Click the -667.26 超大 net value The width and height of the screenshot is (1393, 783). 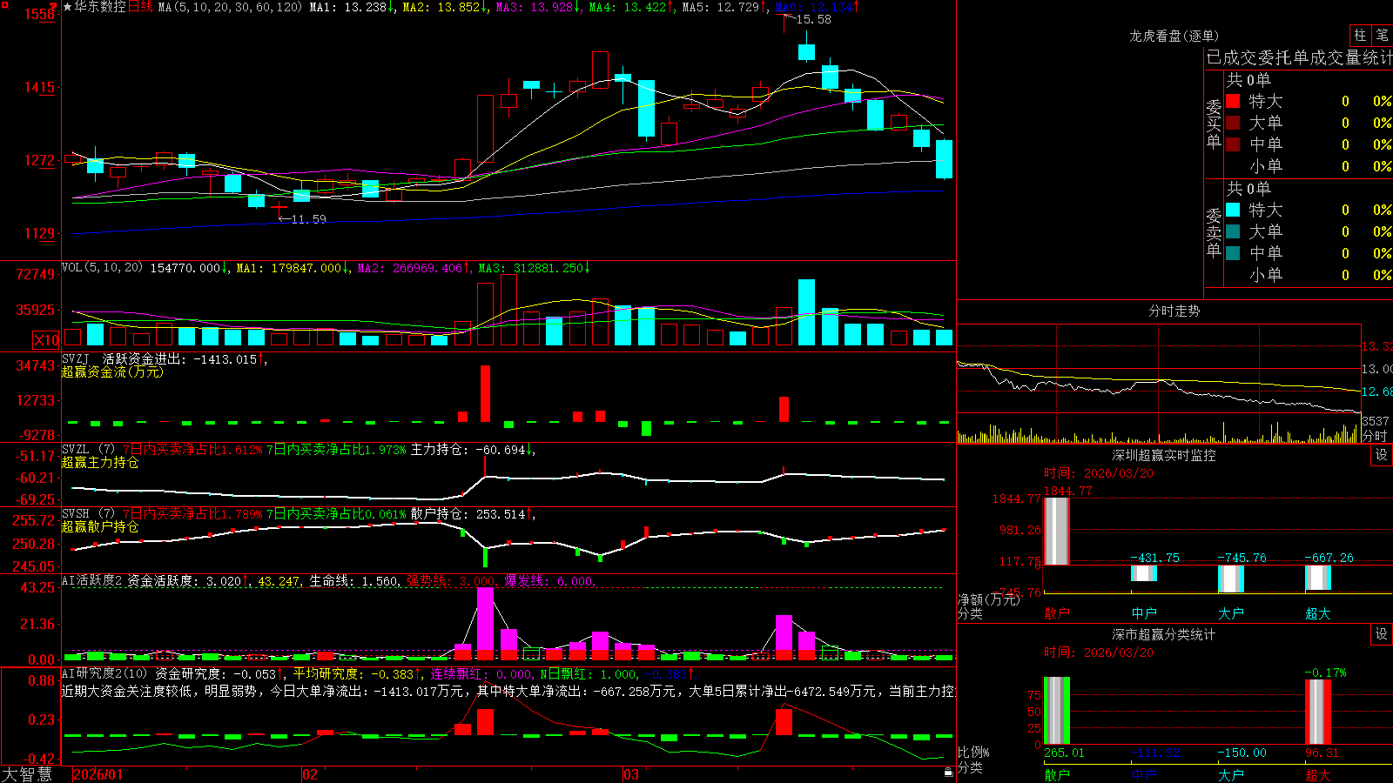pos(1329,558)
